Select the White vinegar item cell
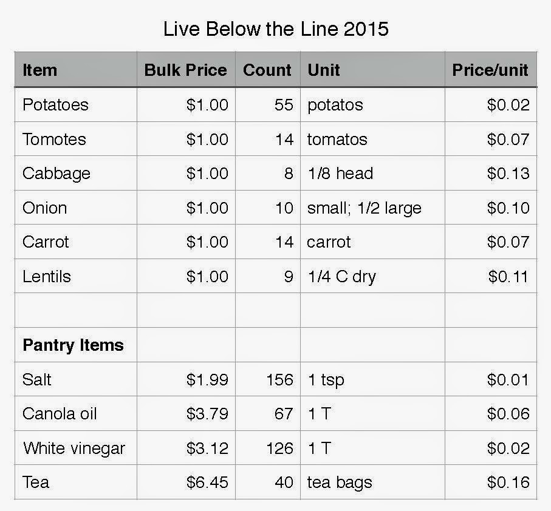The image size is (551, 511). point(75,448)
